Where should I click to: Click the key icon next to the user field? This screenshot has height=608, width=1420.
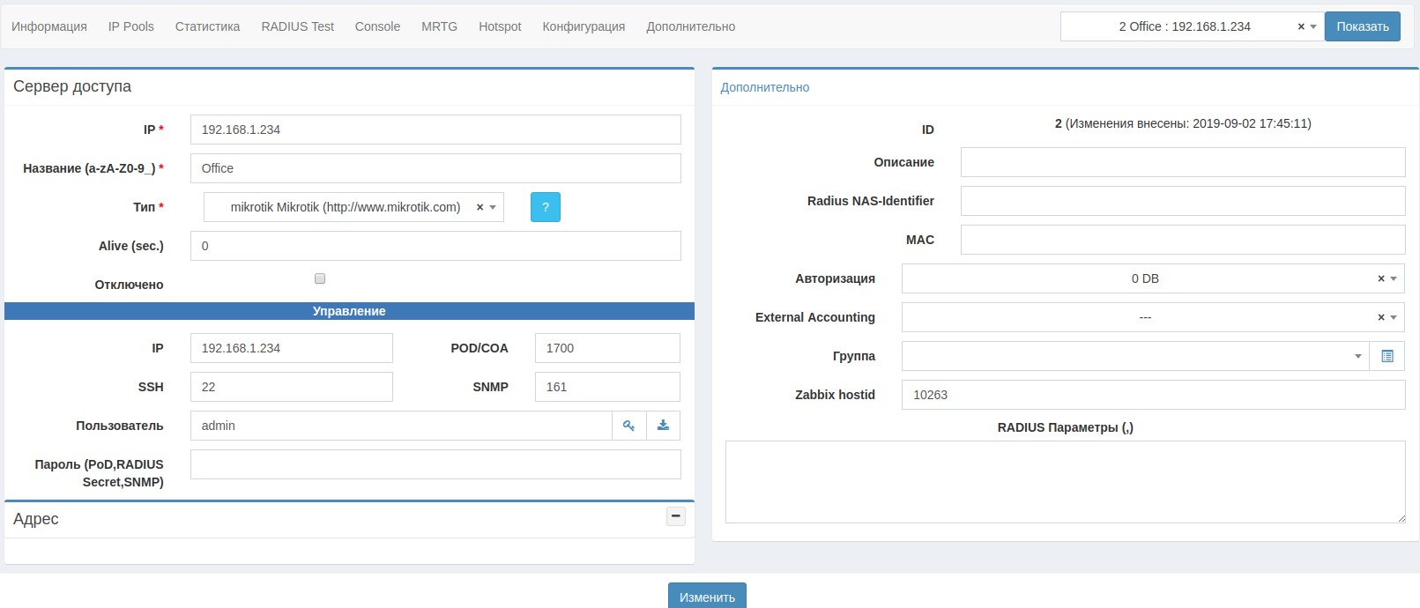(628, 426)
